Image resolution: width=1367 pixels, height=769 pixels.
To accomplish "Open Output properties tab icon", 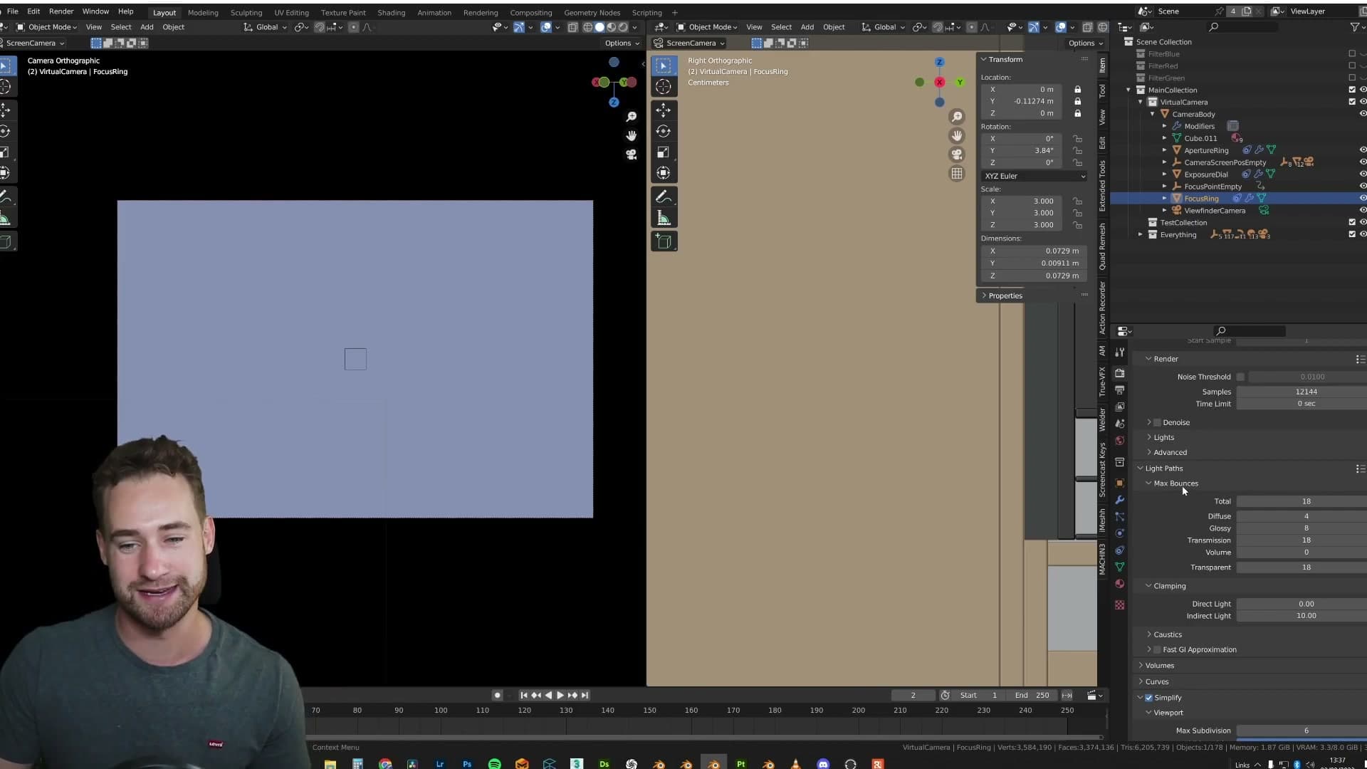I will pyautogui.click(x=1120, y=390).
